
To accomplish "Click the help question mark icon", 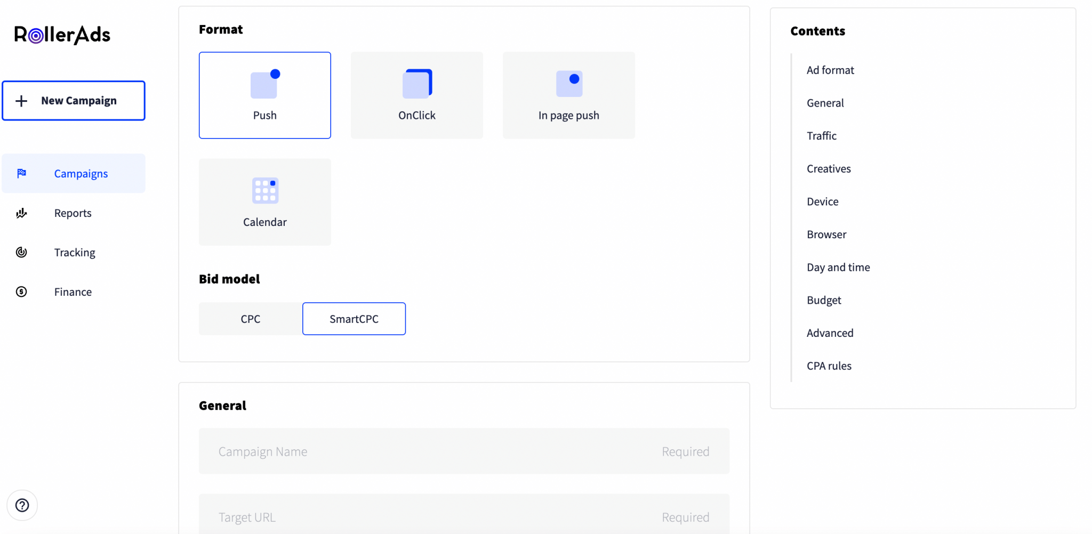I will point(22,505).
